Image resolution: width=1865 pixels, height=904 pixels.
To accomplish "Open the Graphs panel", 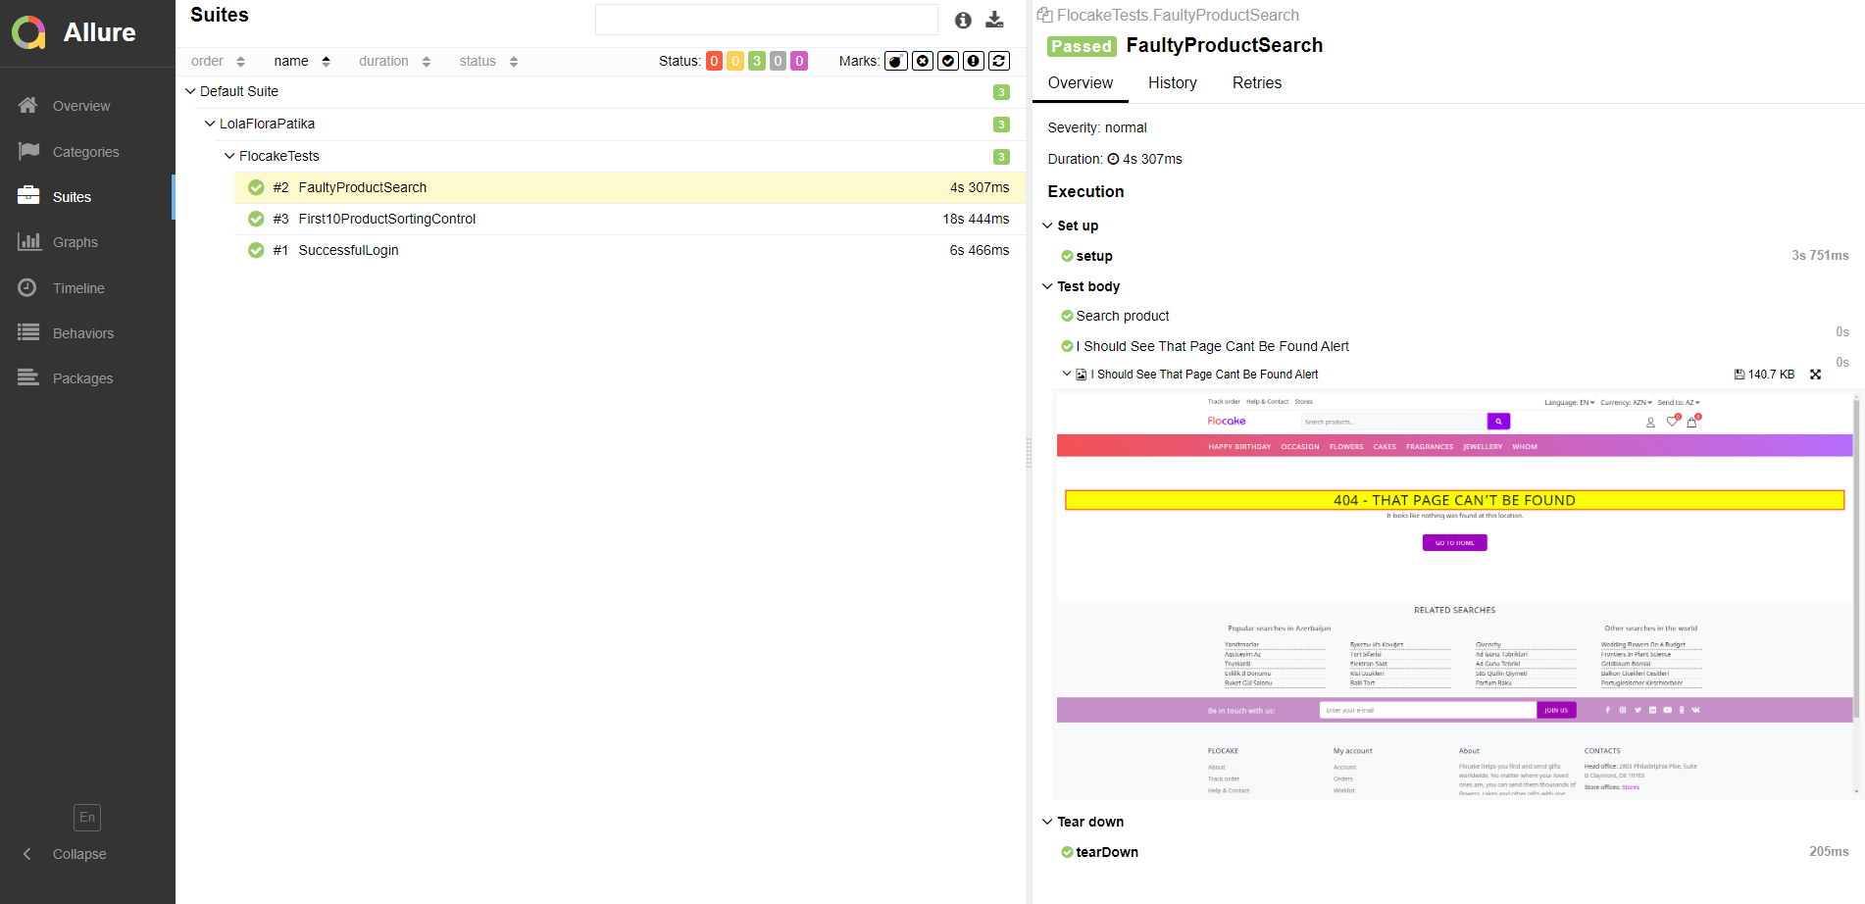I will point(76,241).
